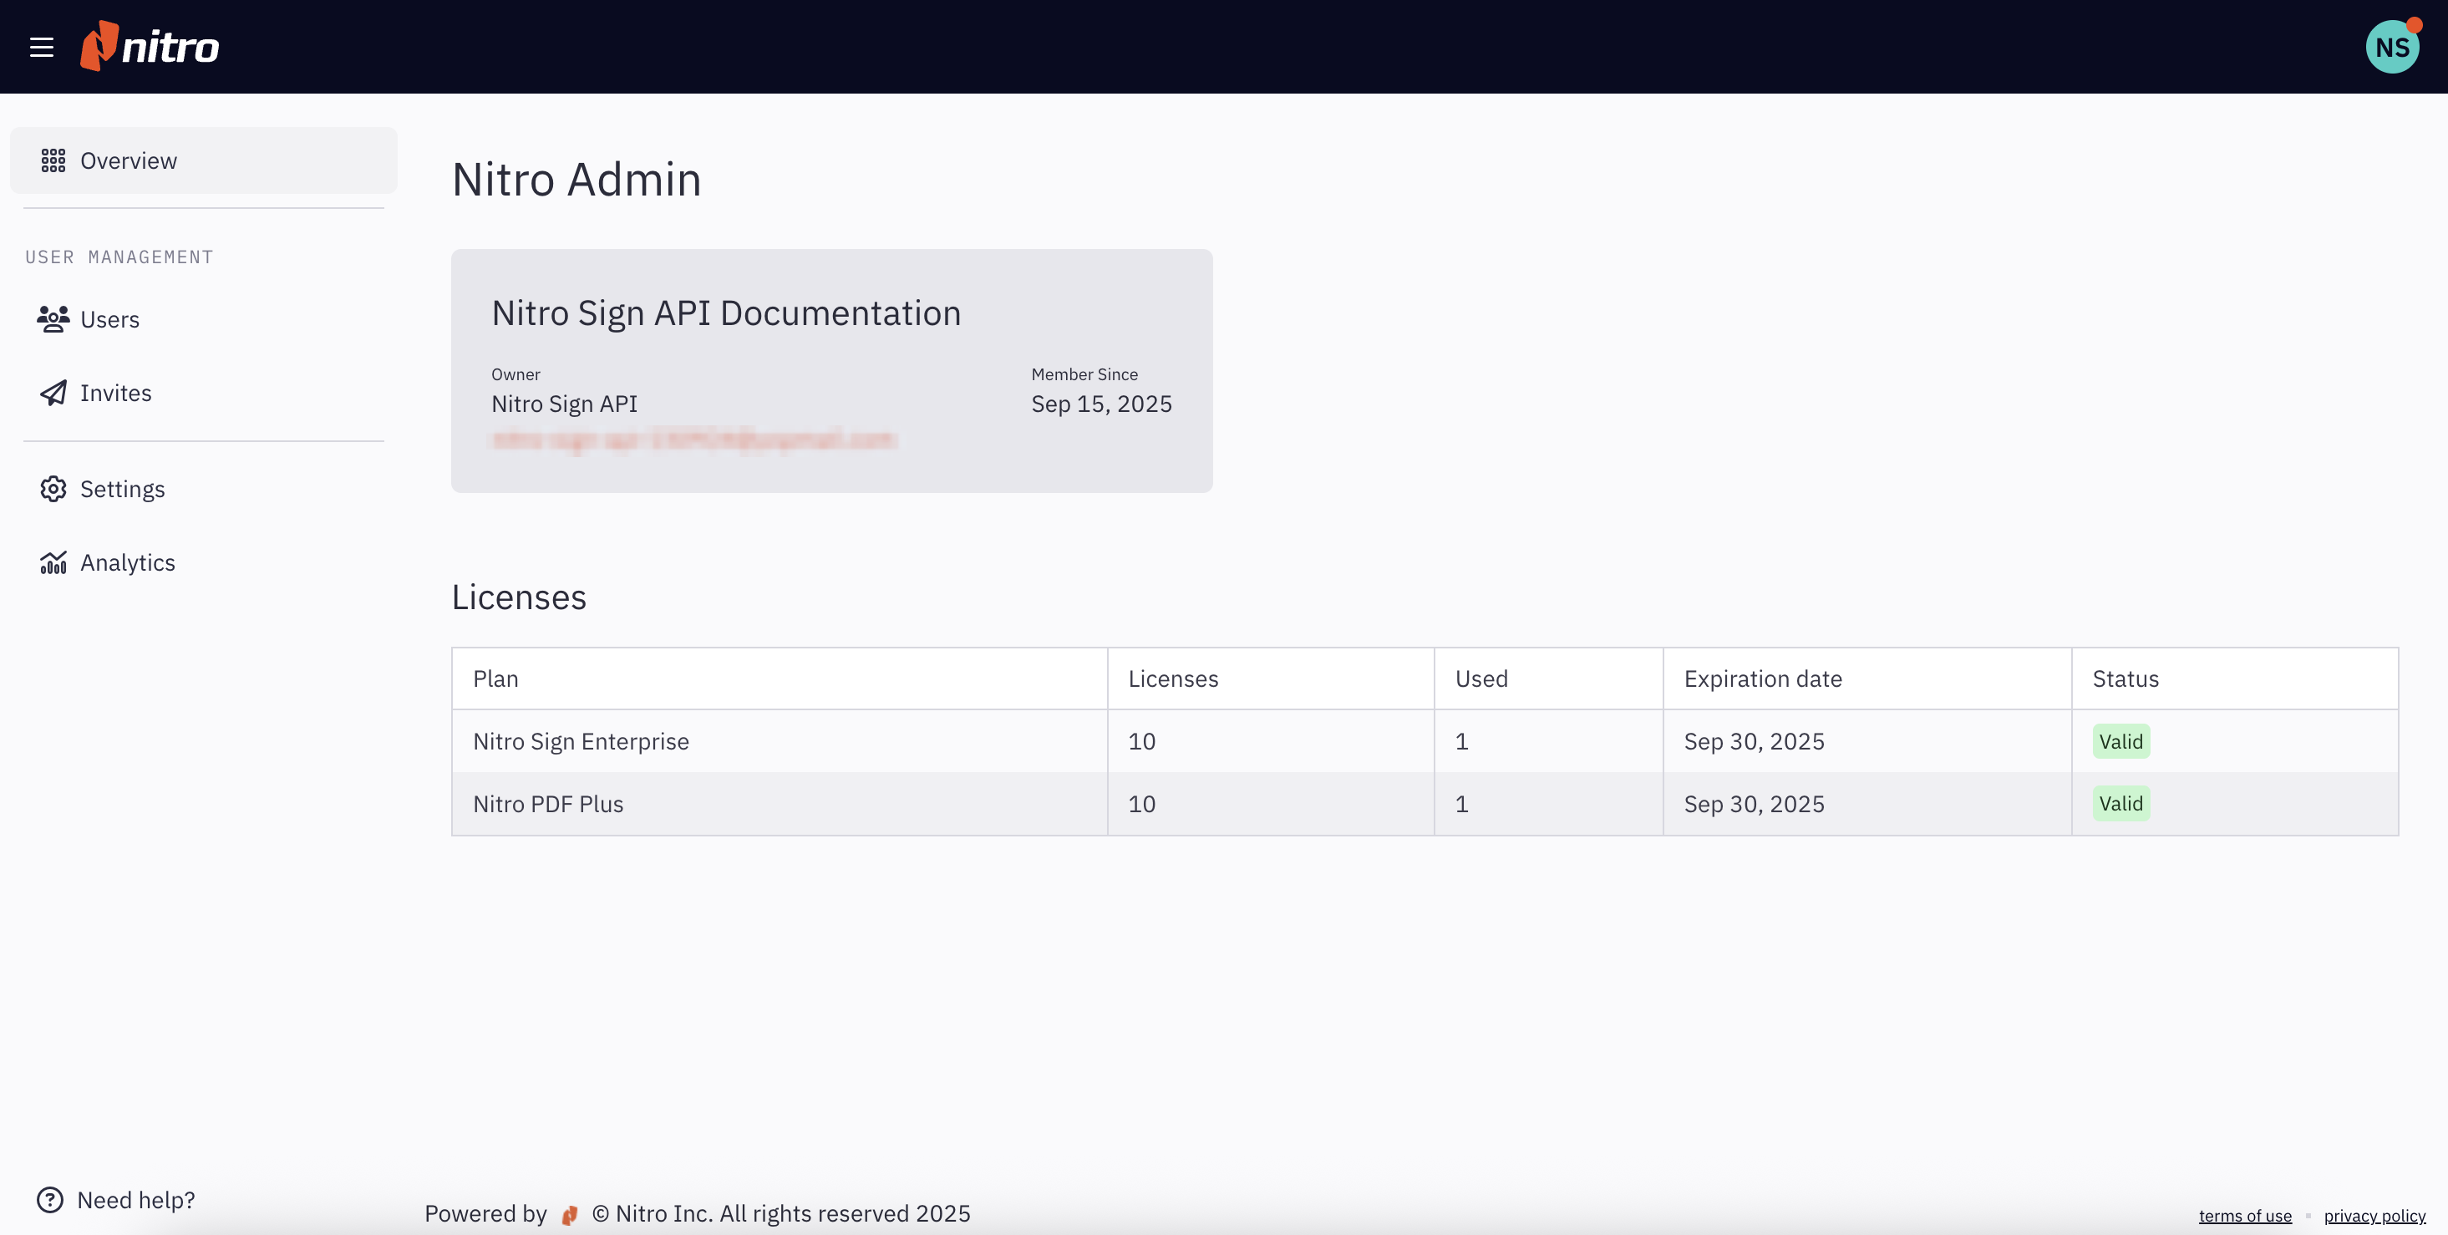The width and height of the screenshot is (2448, 1235).
Task: Click the Settings gear icon
Action: [x=53, y=489]
